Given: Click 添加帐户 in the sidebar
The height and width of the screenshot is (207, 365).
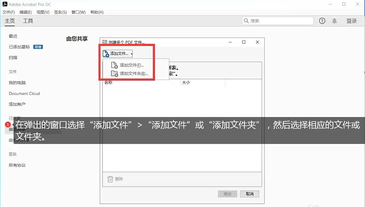Looking at the screenshot, I should click(17, 104).
